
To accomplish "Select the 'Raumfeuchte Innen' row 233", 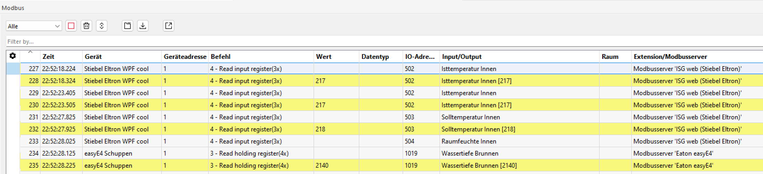I will click(x=469, y=141).
